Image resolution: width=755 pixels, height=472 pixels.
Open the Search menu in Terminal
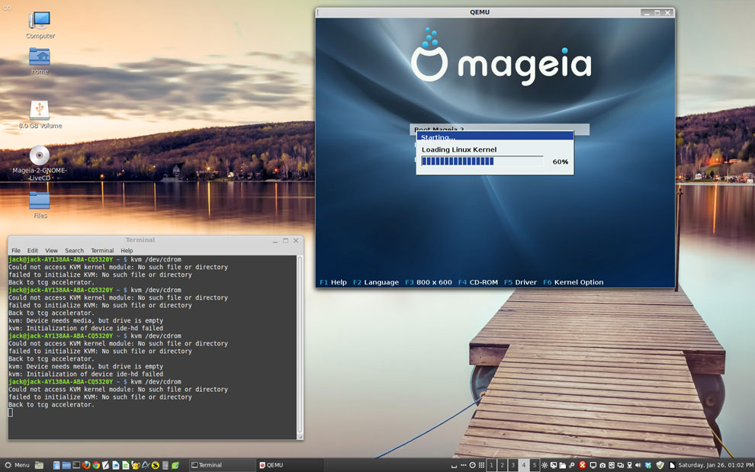coord(74,250)
